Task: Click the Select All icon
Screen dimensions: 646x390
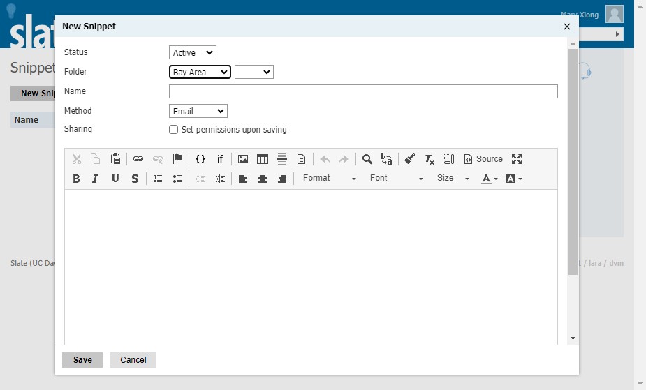Action: (x=448, y=159)
